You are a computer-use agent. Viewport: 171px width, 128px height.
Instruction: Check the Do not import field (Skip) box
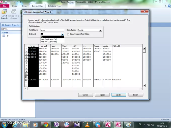(68, 34)
